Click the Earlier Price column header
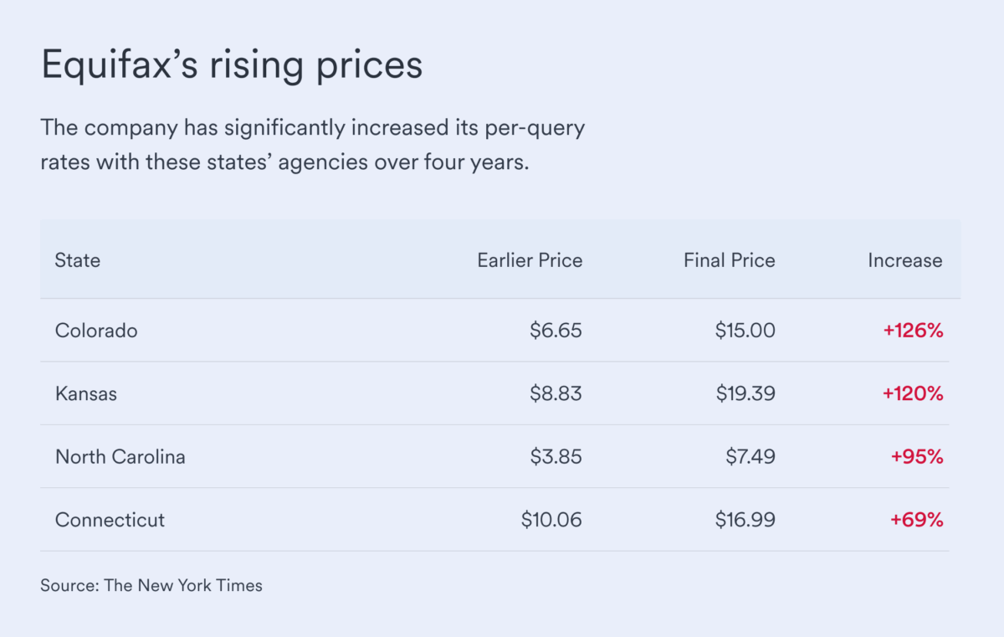1004x637 pixels. tap(530, 260)
